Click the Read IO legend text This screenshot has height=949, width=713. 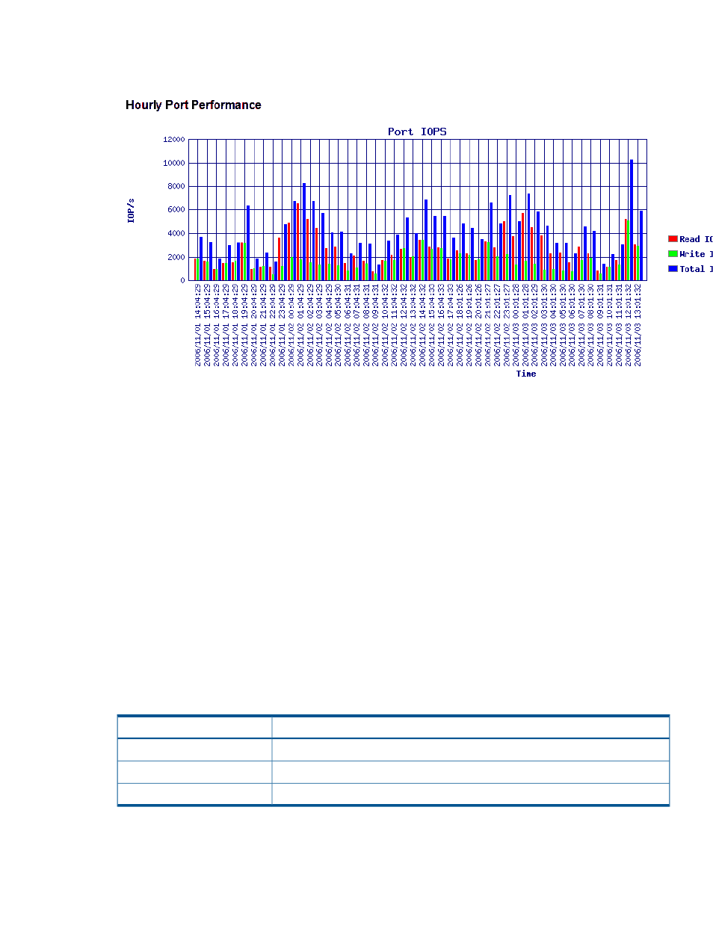[x=696, y=239]
